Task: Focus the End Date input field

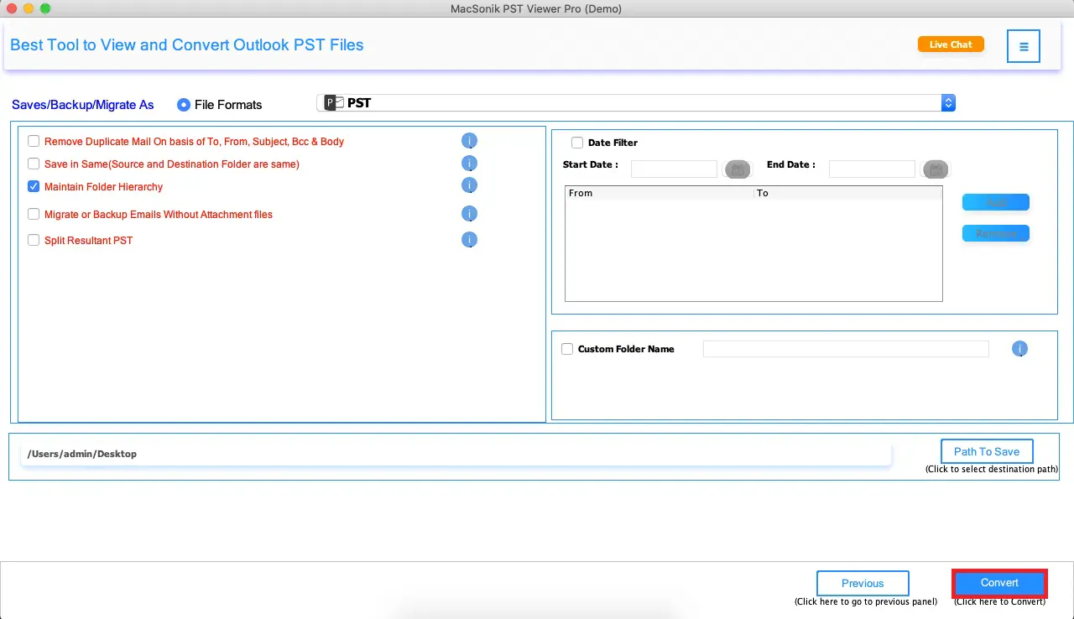Action: pyautogui.click(x=872, y=169)
